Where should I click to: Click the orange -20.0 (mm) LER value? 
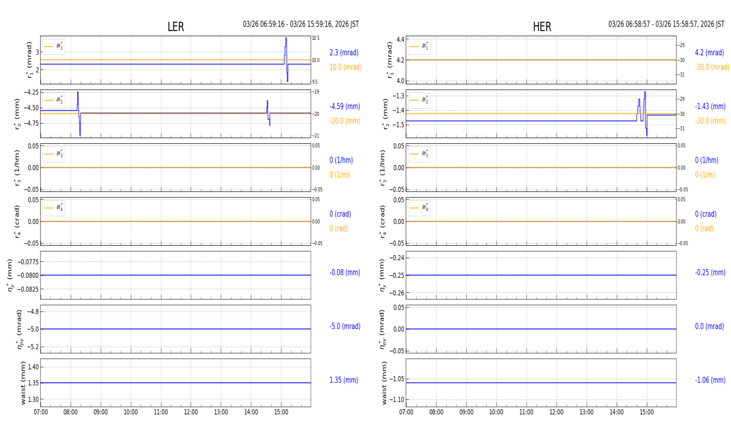(345, 121)
